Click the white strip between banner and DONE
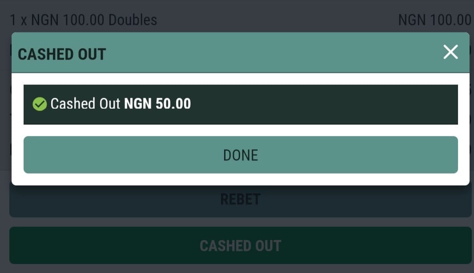Screen dimensions: 474x273 point(241,131)
